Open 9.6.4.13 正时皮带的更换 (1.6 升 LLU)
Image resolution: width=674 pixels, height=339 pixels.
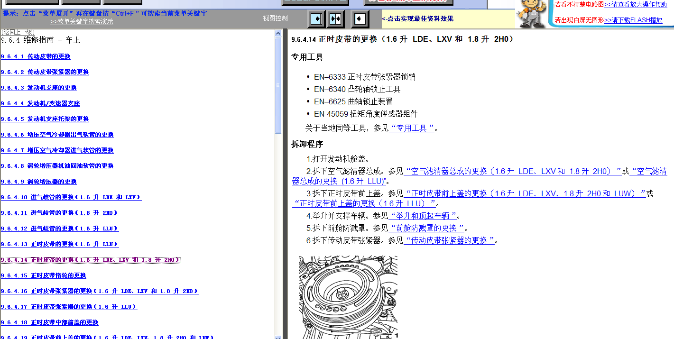click(60, 244)
